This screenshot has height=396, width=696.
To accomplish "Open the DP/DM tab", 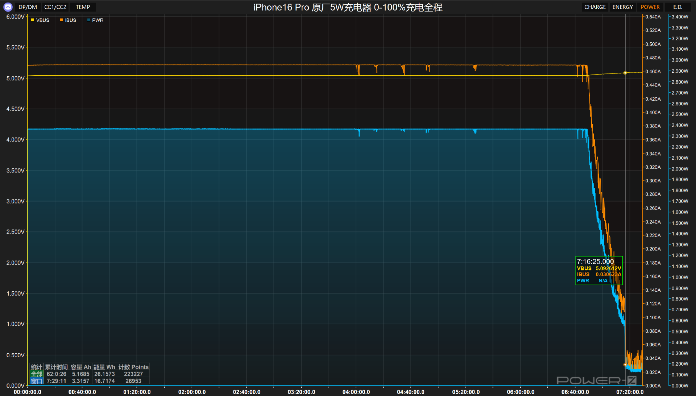I will (x=28, y=7).
